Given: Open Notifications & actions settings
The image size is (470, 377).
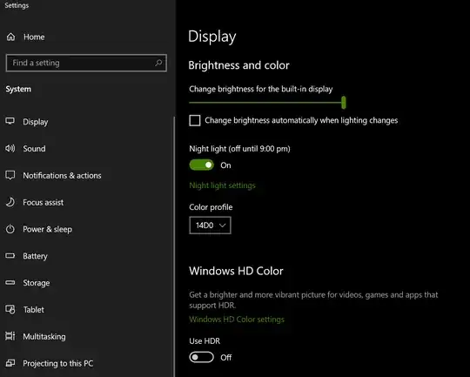Looking at the screenshot, I should pyautogui.click(x=62, y=176).
